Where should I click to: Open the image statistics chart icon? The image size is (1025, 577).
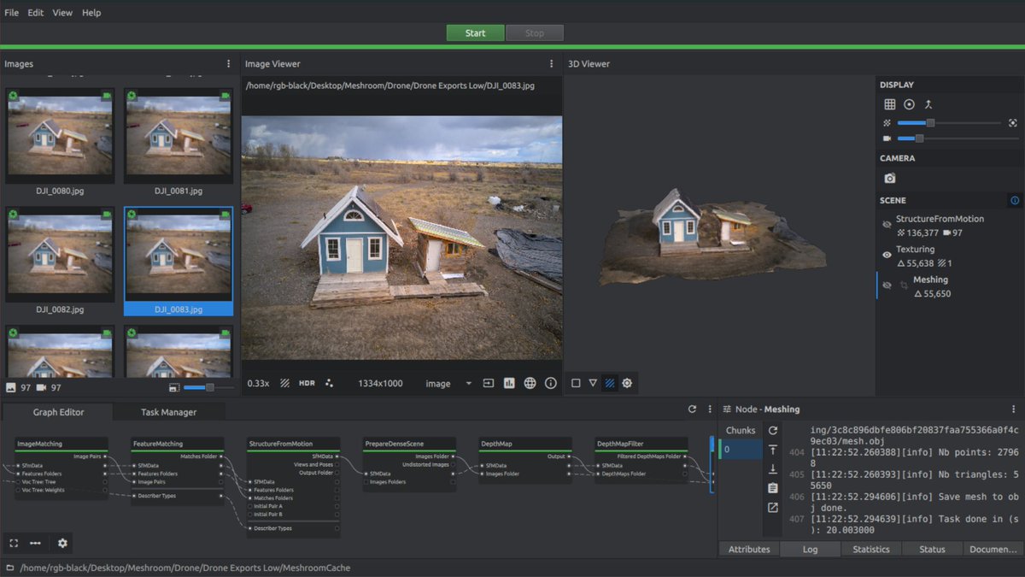(x=510, y=384)
